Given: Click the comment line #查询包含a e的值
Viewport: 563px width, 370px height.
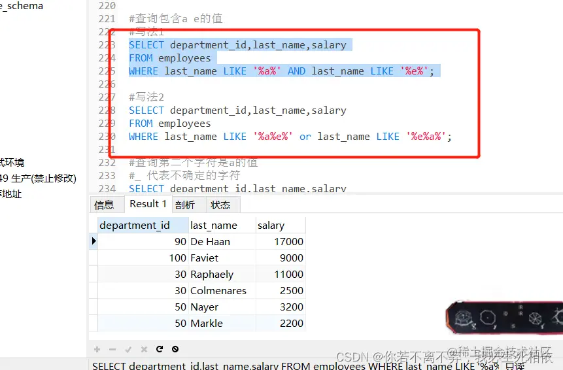Looking at the screenshot, I should point(176,19).
